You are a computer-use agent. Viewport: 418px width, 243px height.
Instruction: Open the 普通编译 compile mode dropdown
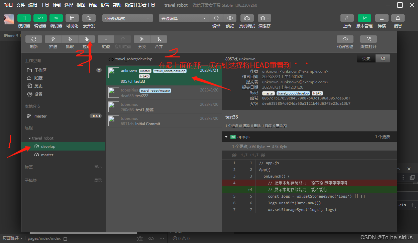point(184,18)
